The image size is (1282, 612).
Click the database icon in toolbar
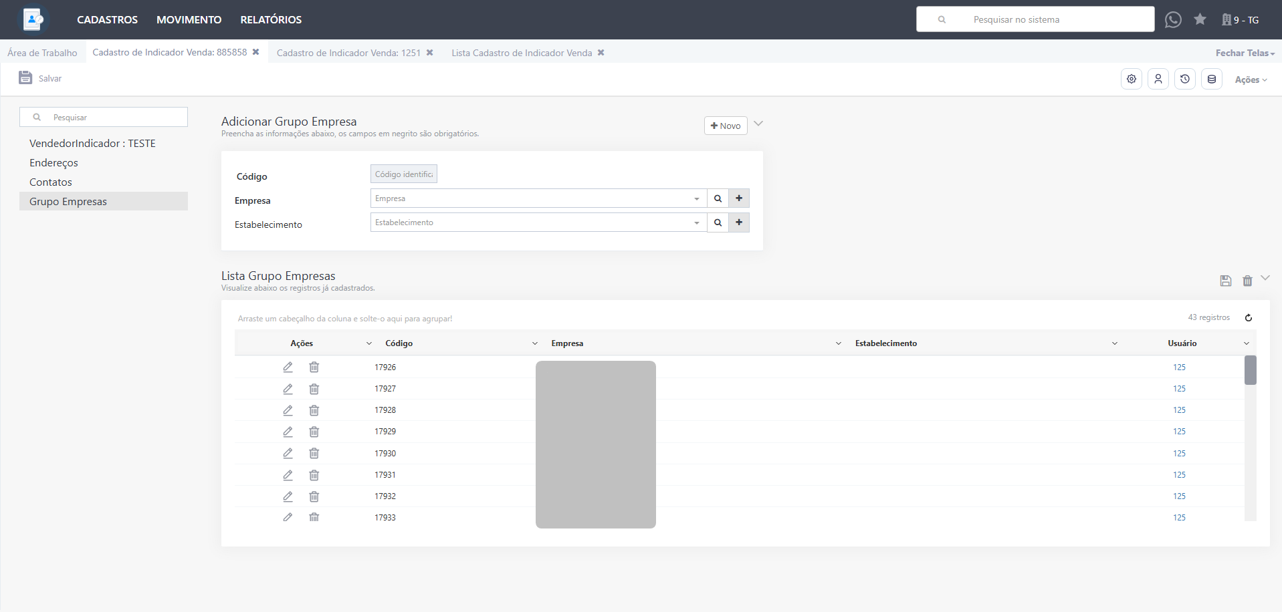pyautogui.click(x=1212, y=79)
